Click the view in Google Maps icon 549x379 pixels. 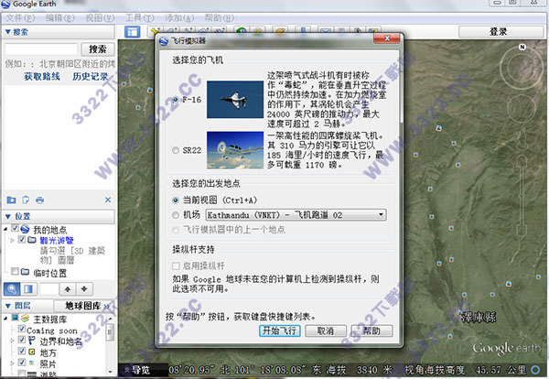tap(373, 30)
